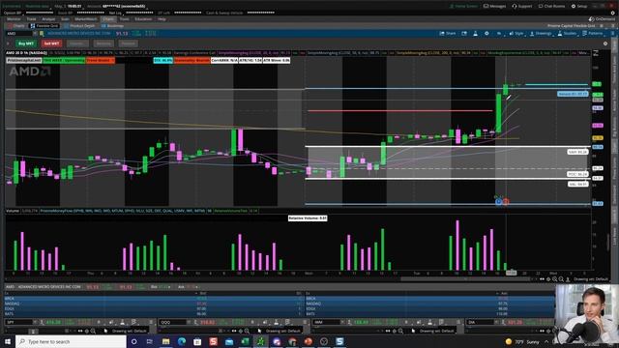Click the green Buy MKT button

coord(26,43)
